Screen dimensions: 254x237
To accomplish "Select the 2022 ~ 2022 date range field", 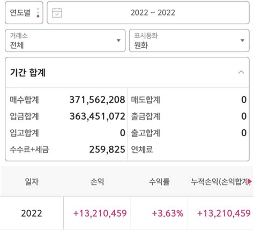I will point(148,13).
